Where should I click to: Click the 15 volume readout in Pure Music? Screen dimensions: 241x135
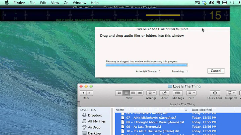click(215, 15)
